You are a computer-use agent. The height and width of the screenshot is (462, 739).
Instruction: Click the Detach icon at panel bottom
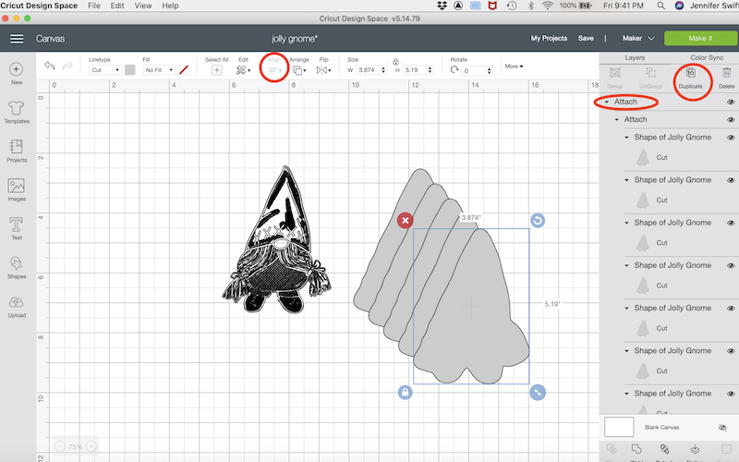point(664,451)
